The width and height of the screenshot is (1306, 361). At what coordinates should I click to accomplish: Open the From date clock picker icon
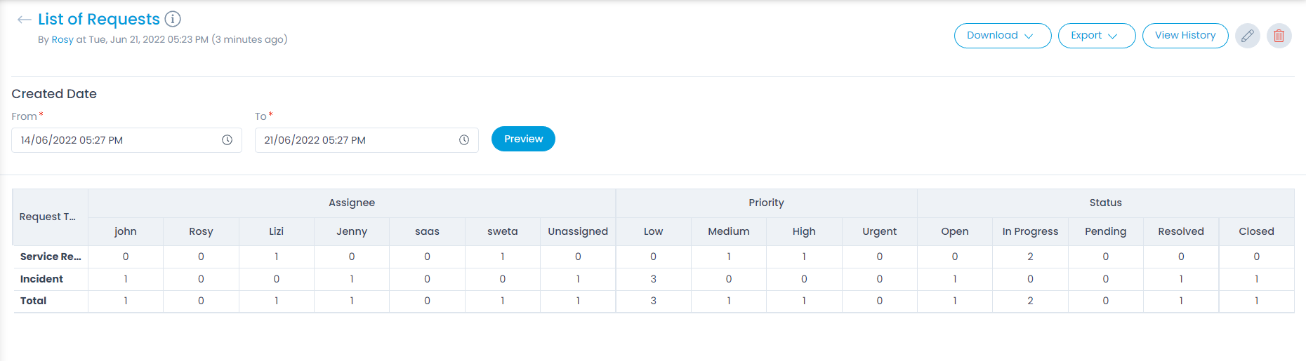point(227,140)
